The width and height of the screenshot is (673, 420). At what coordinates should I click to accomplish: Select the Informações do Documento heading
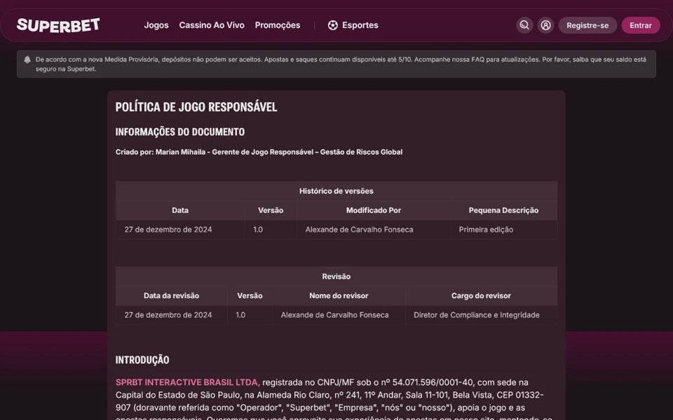click(x=180, y=132)
